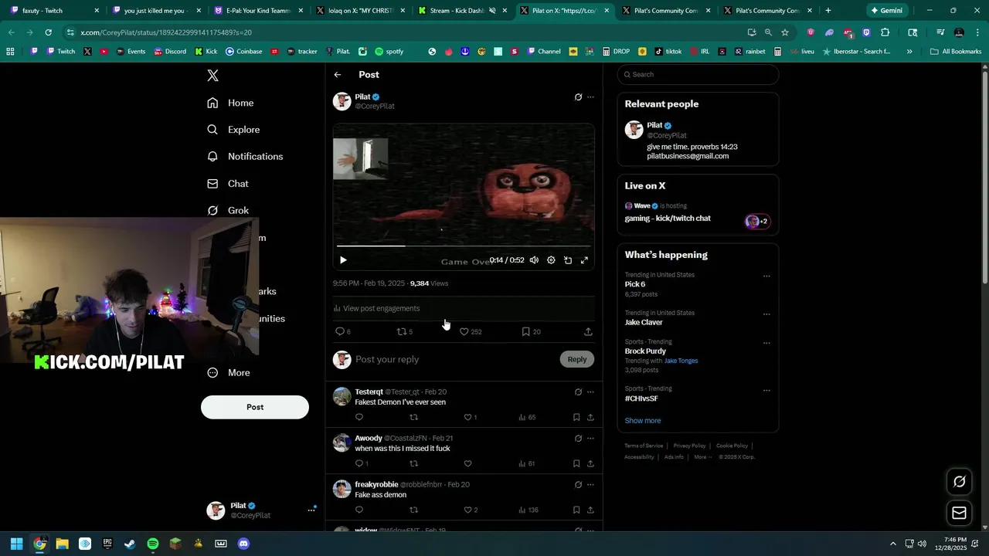Open the three-dot menu on Pilat's post
This screenshot has width=989, height=556.
click(x=590, y=97)
